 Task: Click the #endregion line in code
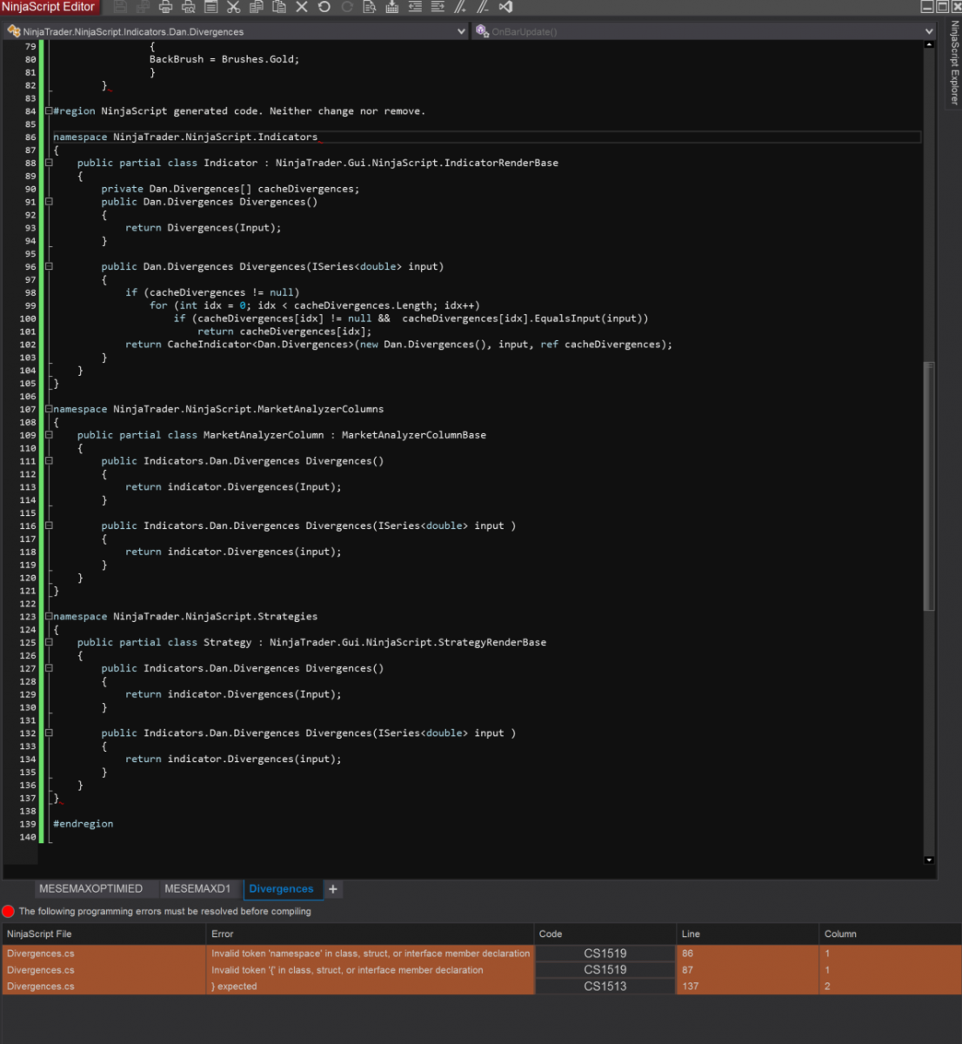click(x=84, y=824)
